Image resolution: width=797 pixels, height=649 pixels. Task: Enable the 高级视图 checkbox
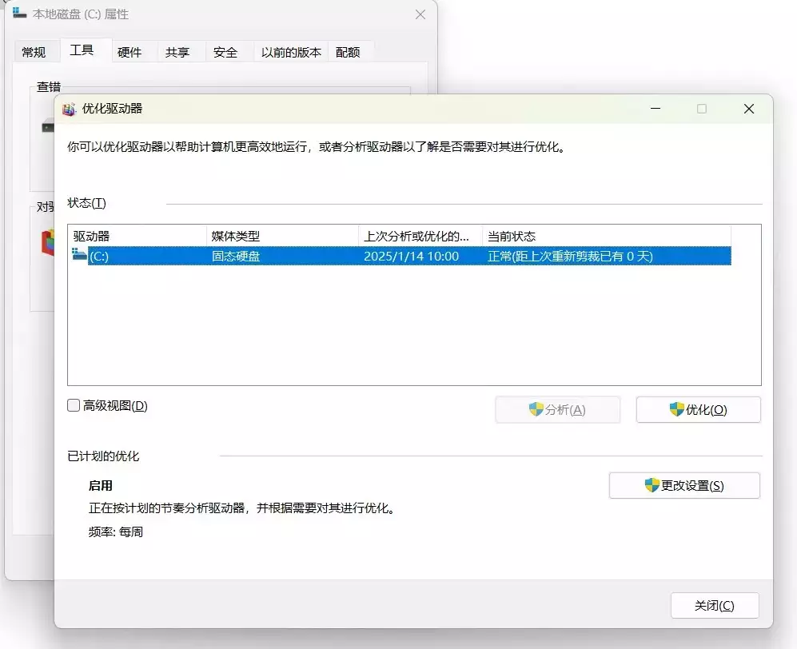[73, 405]
